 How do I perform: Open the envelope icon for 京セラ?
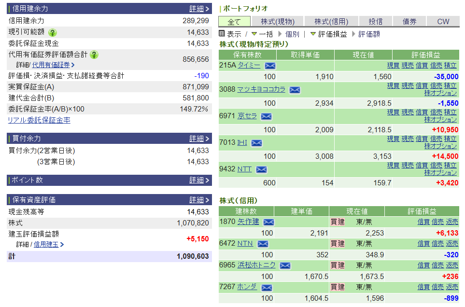[x=266, y=116]
